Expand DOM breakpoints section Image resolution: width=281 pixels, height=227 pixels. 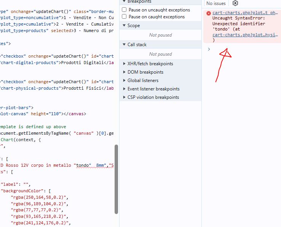[145, 72]
